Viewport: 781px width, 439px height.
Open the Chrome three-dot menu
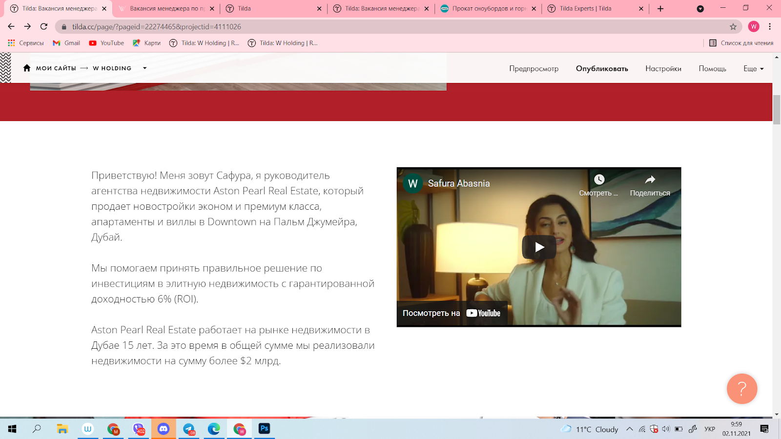[x=770, y=27]
